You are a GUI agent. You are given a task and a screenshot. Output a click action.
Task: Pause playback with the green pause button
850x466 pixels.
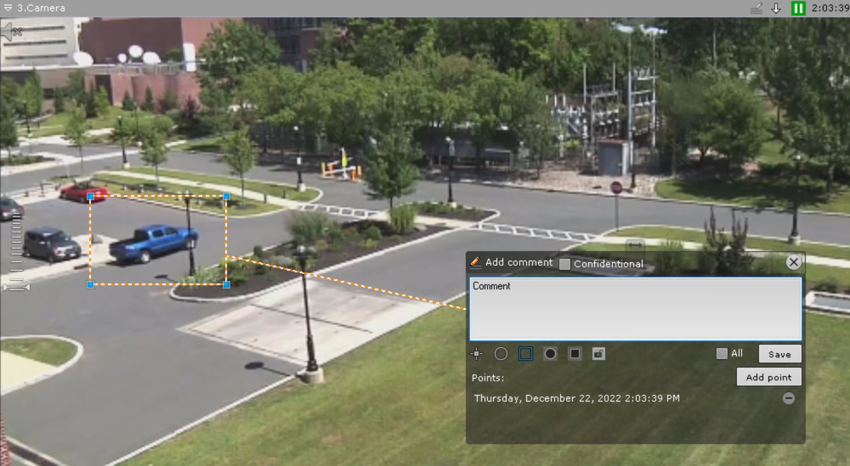pos(798,9)
